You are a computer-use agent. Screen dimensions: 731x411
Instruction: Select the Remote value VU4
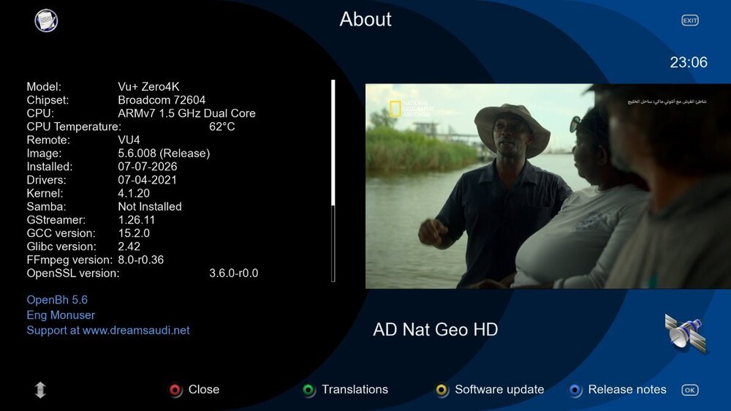tap(129, 140)
